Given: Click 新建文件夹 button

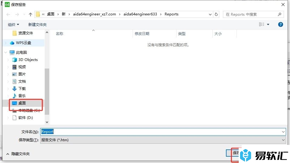Looking at the screenshot, I should click(37, 24).
